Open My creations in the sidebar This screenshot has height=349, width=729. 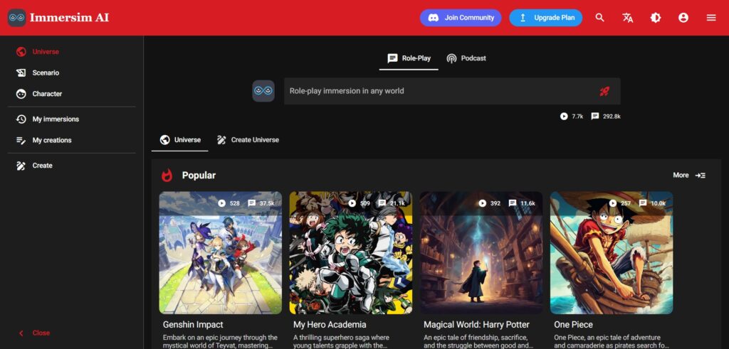(x=72, y=140)
